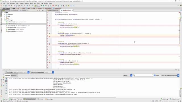Click the logcat search input field
The height and width of the screenshot is (102, 182).
pos(143,75)
